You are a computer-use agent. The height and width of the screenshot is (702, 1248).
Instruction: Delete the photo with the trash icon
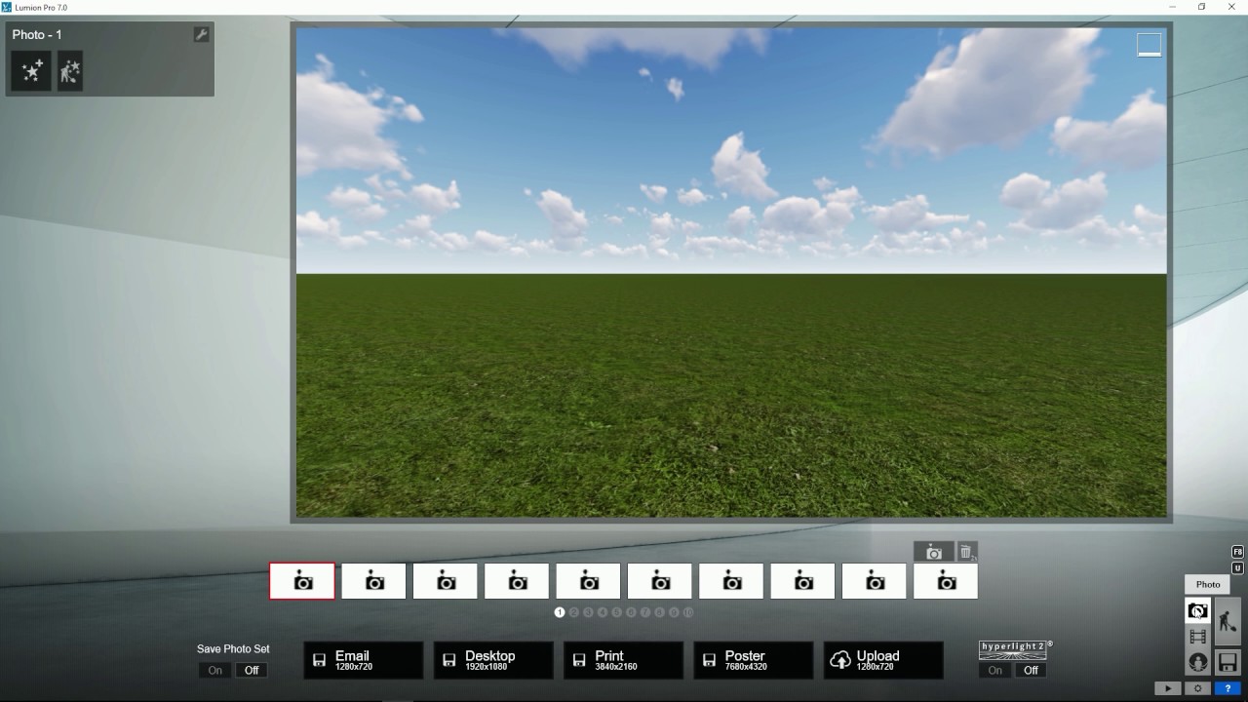coord(966,552)
